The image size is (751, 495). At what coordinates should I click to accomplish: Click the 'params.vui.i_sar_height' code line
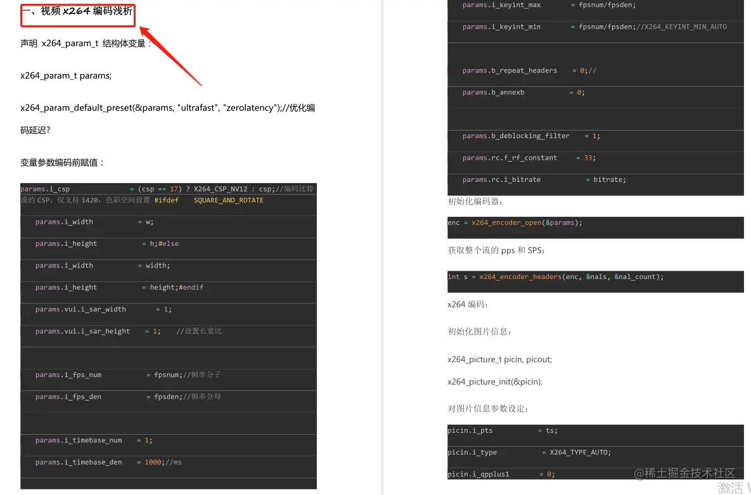[129, 331]
